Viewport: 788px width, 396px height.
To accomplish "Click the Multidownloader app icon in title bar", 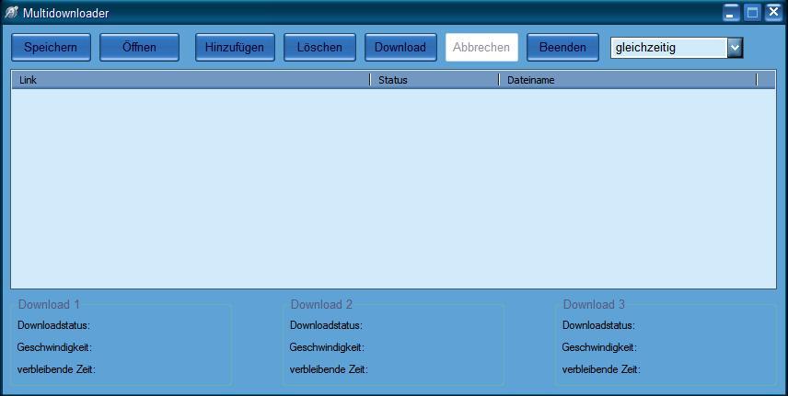I will click(12, 13).
